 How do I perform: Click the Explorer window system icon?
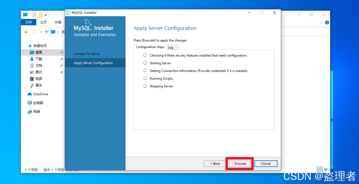[x=25, y=15]
